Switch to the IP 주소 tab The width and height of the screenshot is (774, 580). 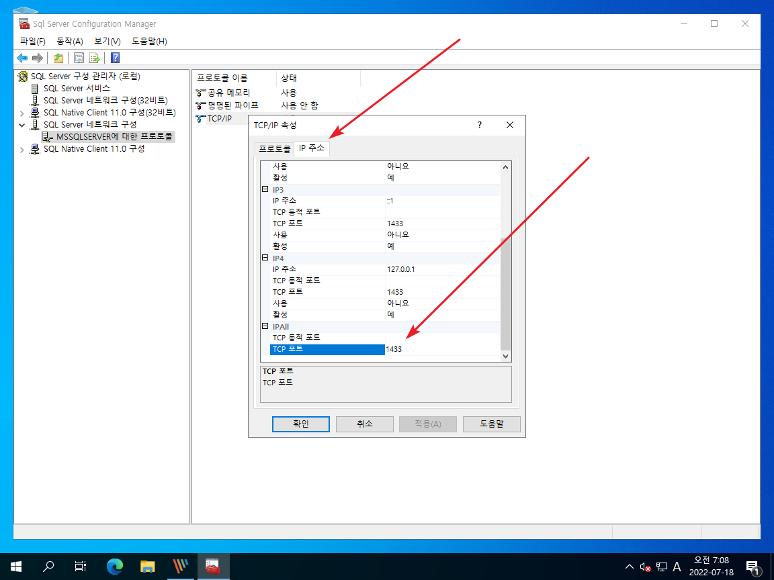(x=312, y=148)
